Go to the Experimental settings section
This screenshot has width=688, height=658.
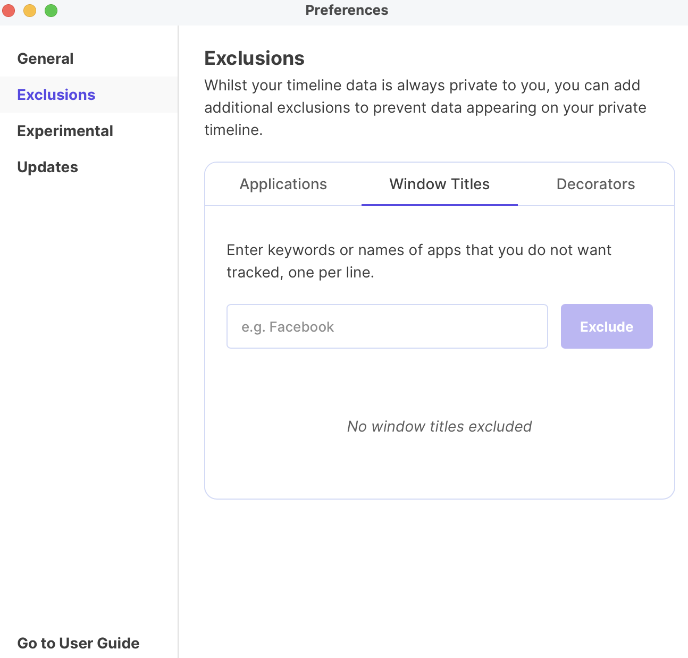[65, 131]
